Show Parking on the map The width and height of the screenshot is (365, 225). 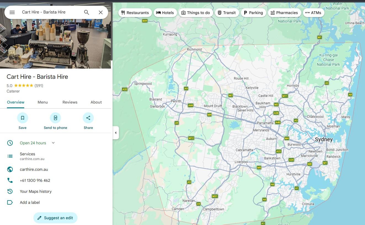click(x=253, y=13)
